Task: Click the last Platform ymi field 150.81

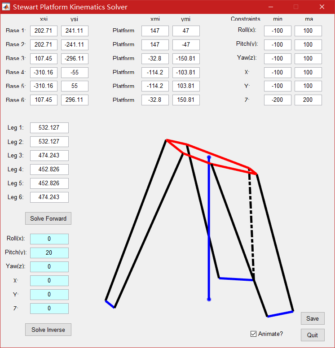Action: pos(186,100)
